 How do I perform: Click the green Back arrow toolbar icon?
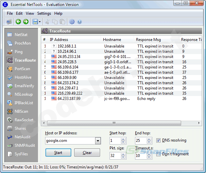[18, 22]
